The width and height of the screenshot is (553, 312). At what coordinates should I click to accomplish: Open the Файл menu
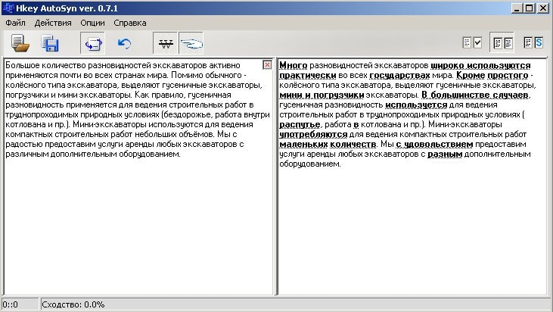(16, 23)
